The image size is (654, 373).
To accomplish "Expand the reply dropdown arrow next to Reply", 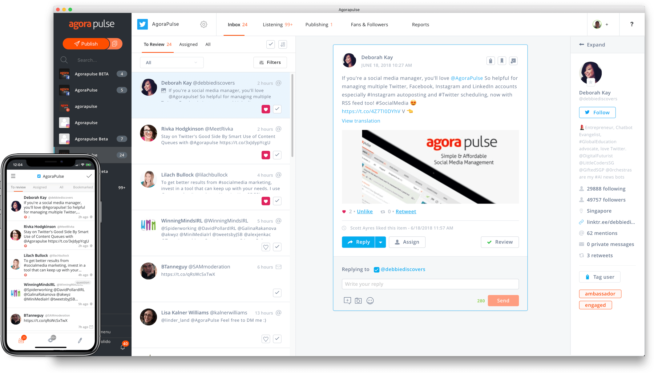I will (x=380, y=242).
